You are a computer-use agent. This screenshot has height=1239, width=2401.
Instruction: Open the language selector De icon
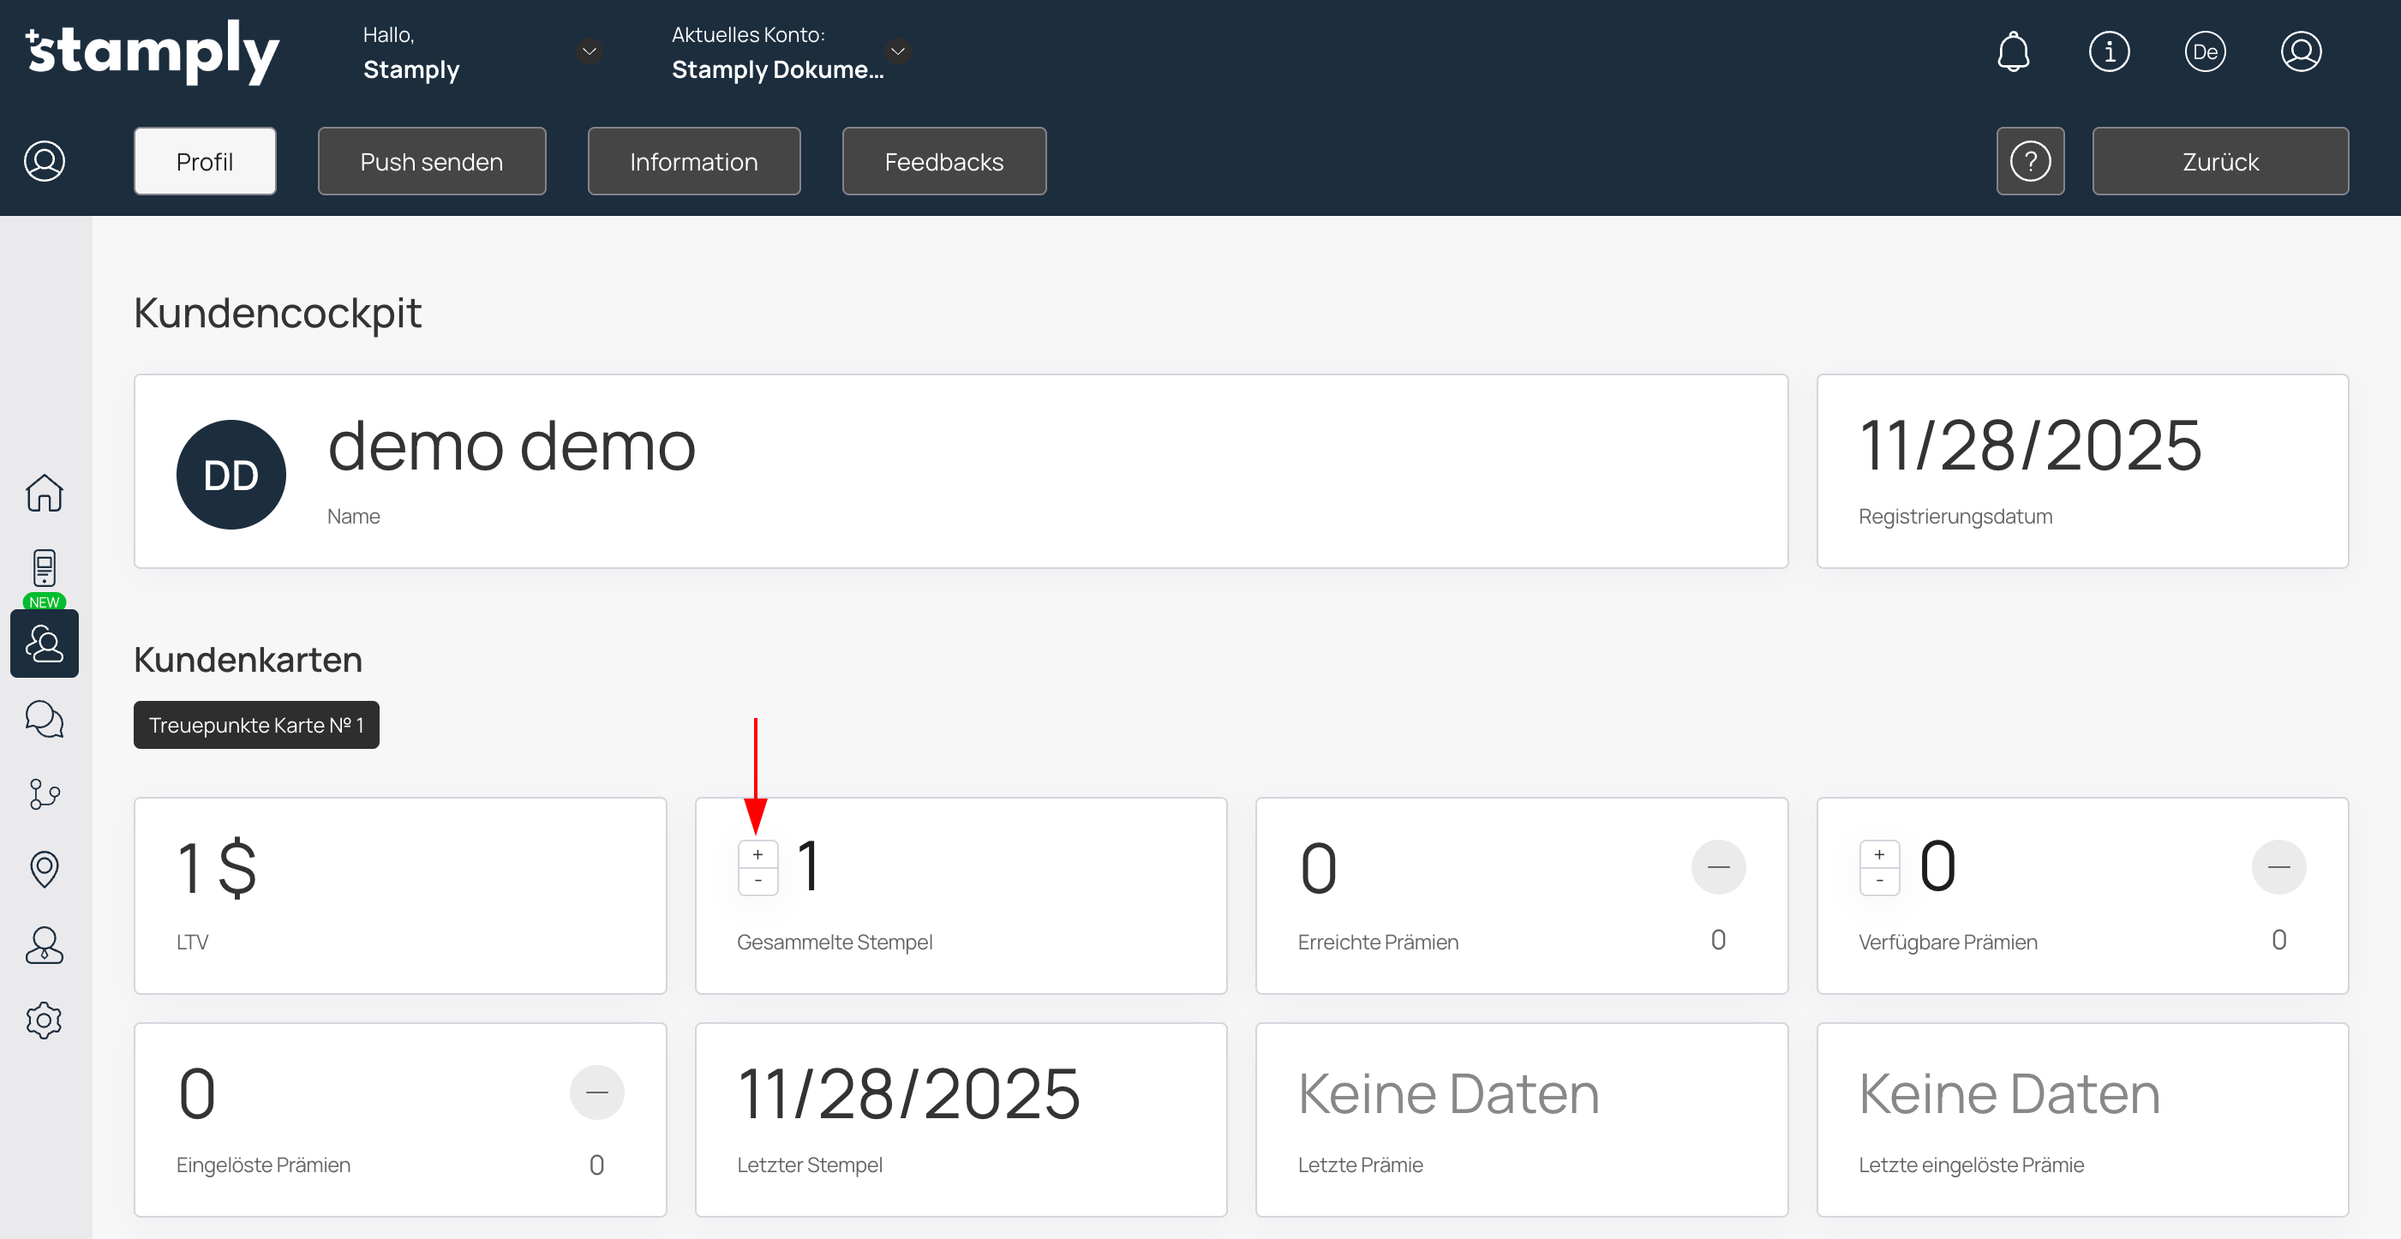[x=2206, y=51]
